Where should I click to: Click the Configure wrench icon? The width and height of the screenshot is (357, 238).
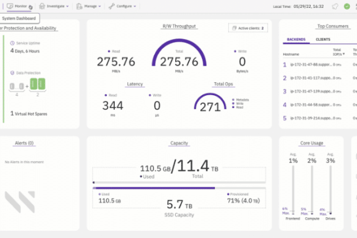[x=111, y=6]
